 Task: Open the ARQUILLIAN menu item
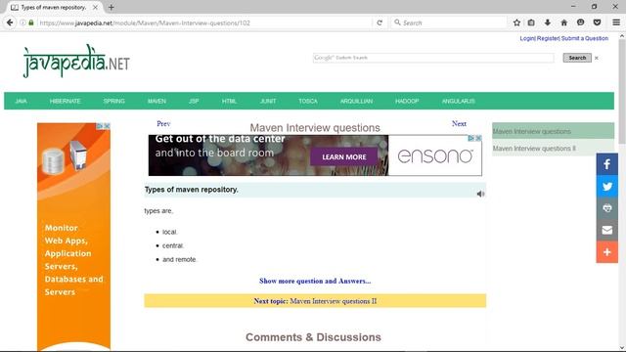(356, 102)
